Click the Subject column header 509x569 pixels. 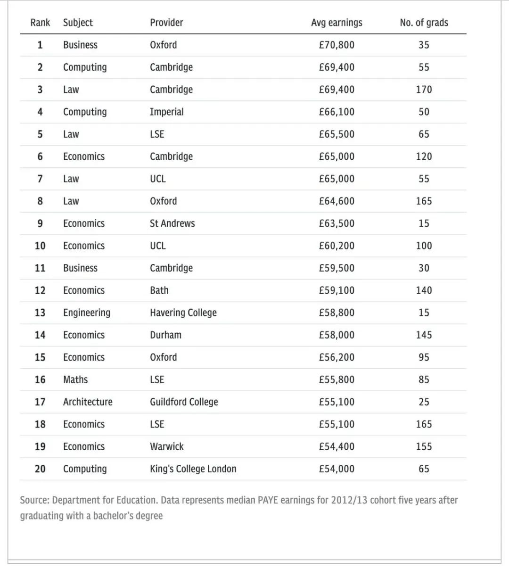[78, 23]
